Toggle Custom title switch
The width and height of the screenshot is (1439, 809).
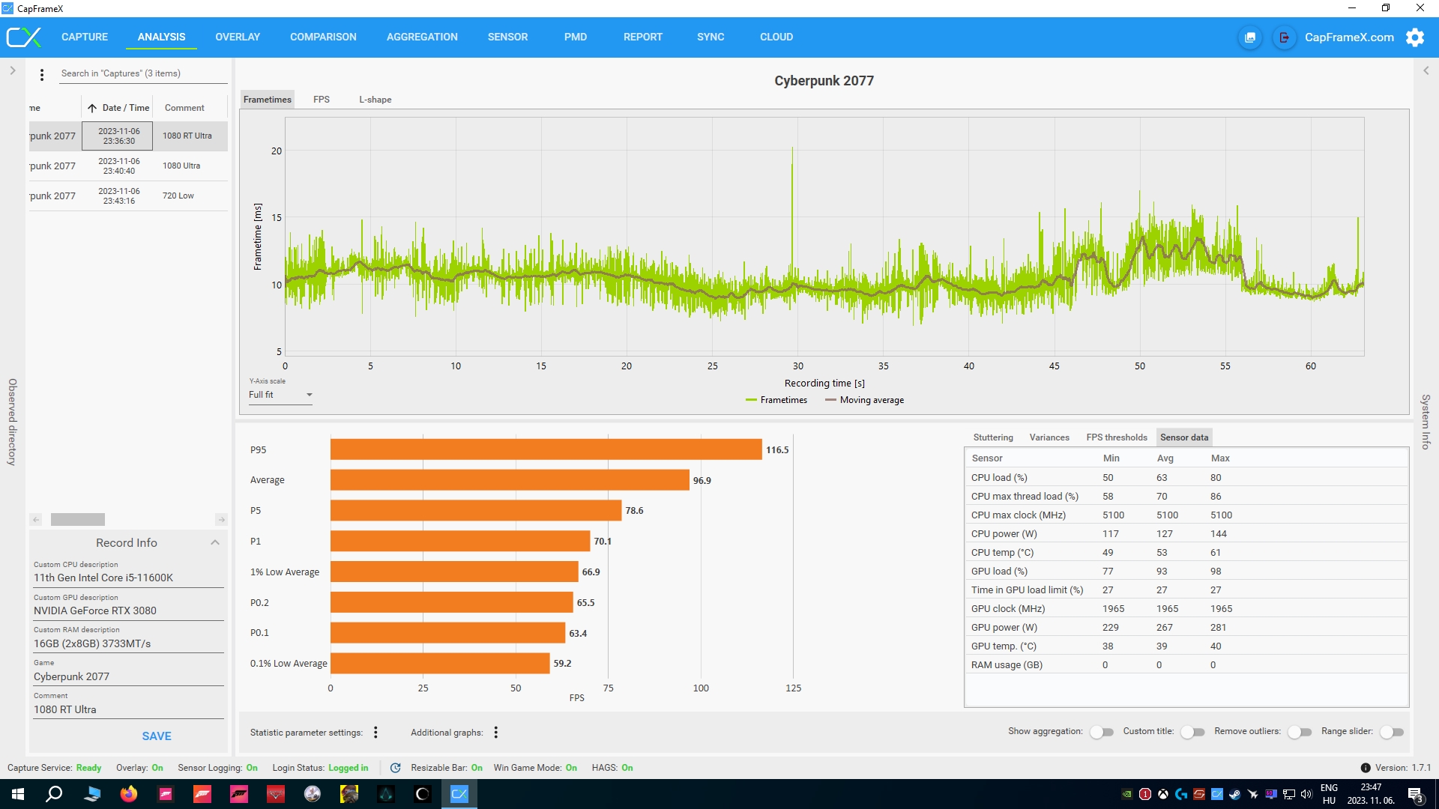pyautogui.click(x=1192, y=732)
